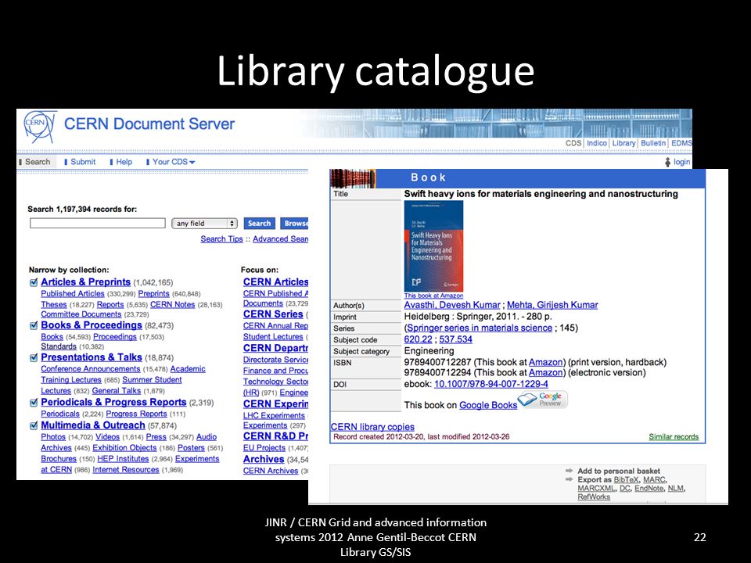Open the Books & Proceedings collection
The width and height of the screenshot is (751, 563).
92,325
